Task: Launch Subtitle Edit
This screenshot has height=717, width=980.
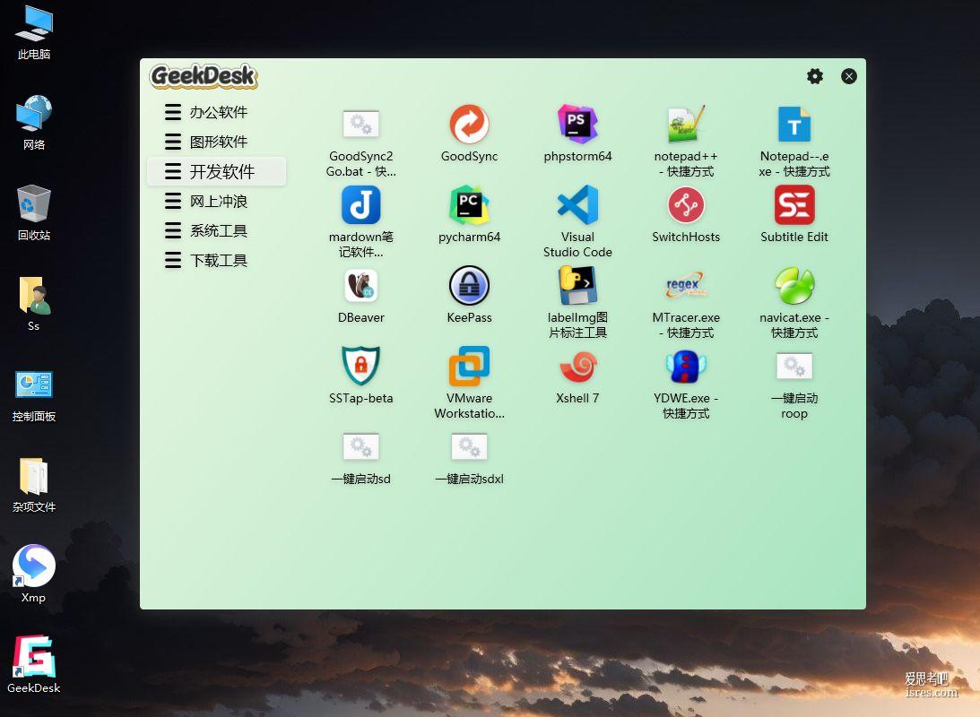Action: 794,205
